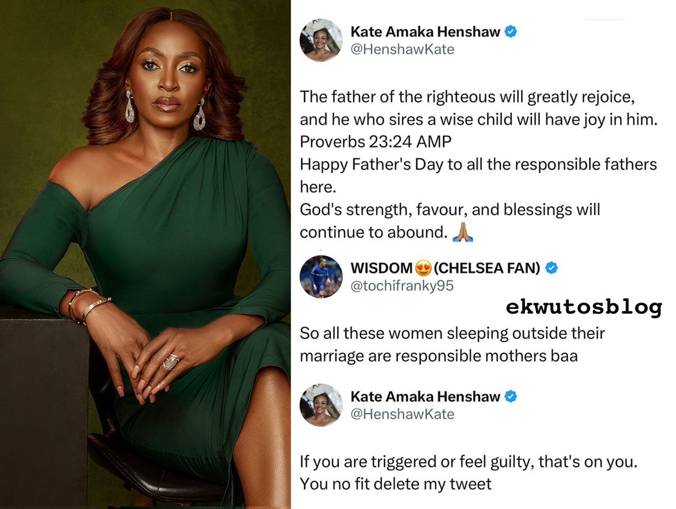Click the Happy Father's Day tweet line
Image resolution: width=676 pixels, height=509 pixels.
coord(478,164)
